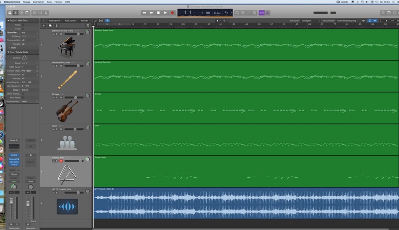Viewport: 399px width, 230px height.
Task: Click the Channel EQ plug-in slot
Action: (14, 159)
